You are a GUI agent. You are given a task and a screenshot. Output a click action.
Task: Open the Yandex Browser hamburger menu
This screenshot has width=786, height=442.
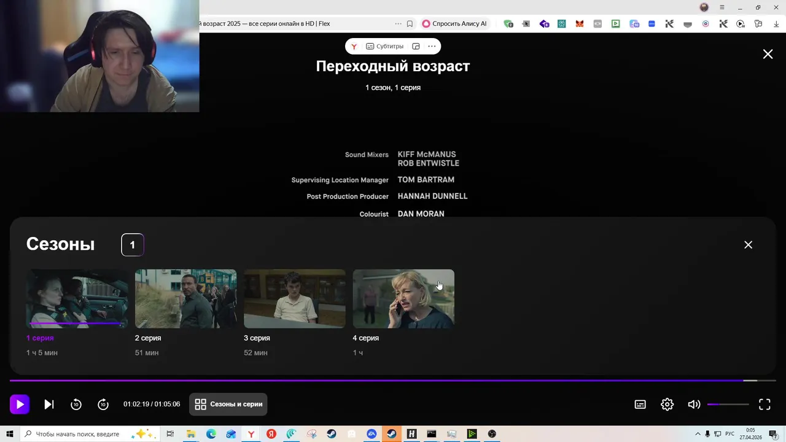pos(722,7)
